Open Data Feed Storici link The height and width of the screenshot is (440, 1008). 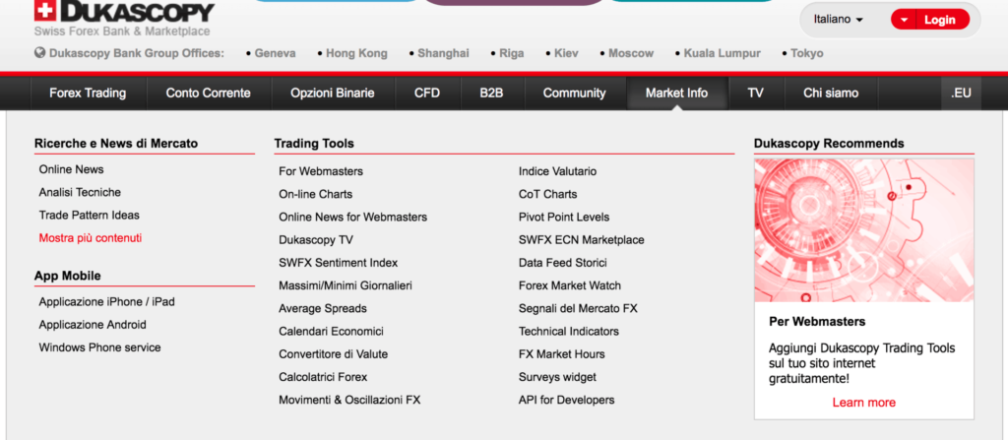coord(562,263)
